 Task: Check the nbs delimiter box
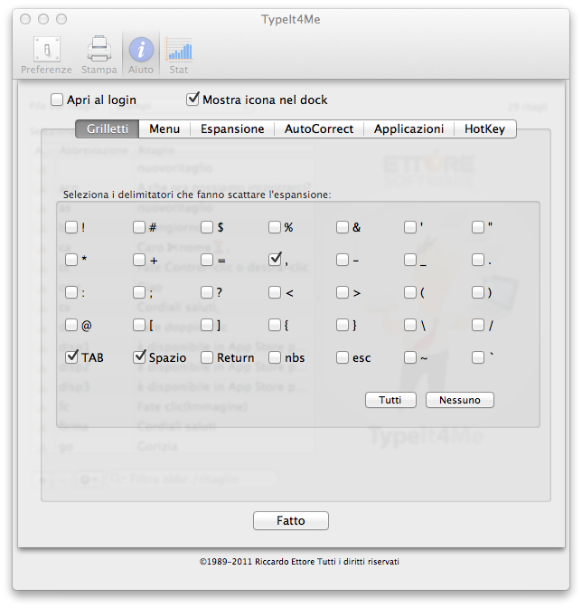tap(275, 357)
